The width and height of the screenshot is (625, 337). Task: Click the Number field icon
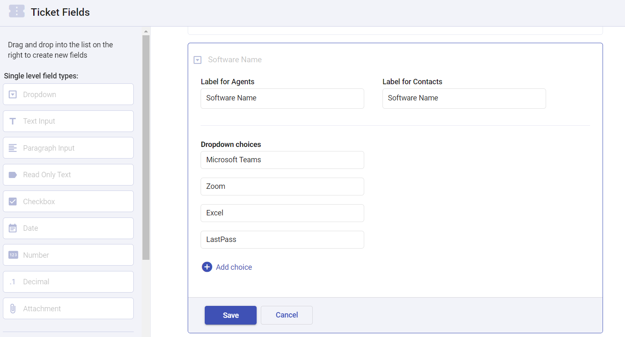pos(12,254)
